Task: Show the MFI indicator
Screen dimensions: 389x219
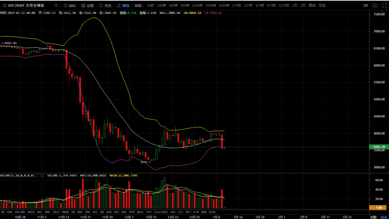Action: coord(188,212)
